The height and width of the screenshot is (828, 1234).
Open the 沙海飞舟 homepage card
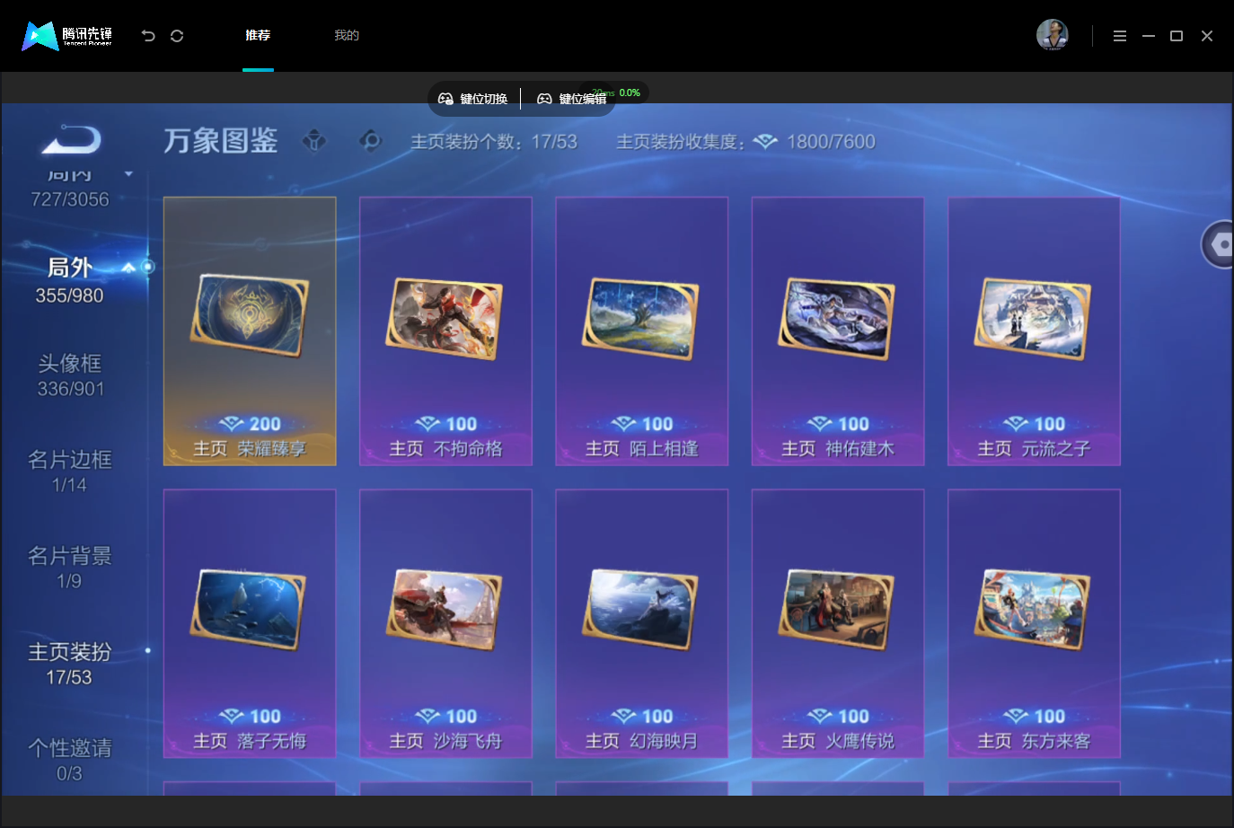tap(445, 623)
